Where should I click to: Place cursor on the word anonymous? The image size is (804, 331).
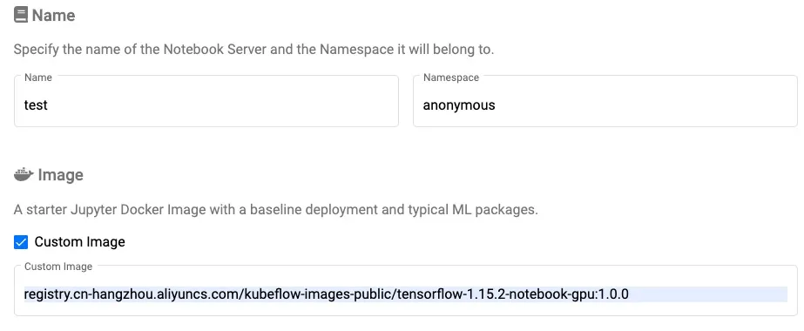[x=459, y=105]
